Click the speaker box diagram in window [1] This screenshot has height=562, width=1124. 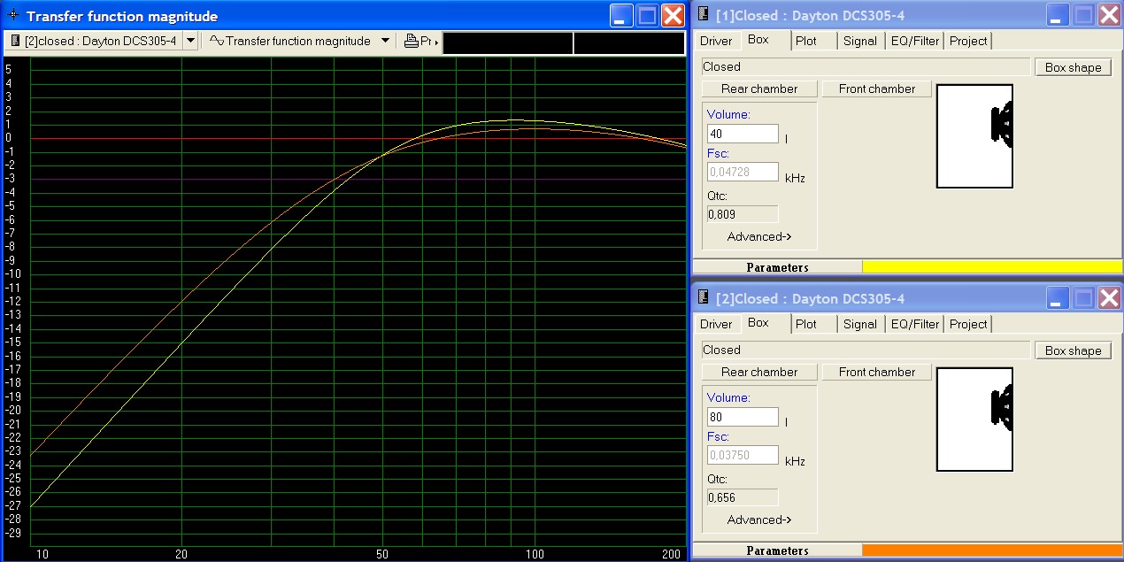(x=974, y=135)
